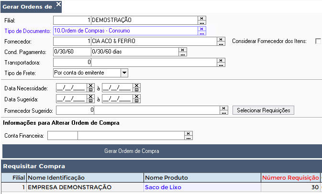Image resolution: width=322 pixels, height=194 pixels.
Task: Enable Considerar Fornecedor dos Itens checkbox
Action: (x=318, y=41)
